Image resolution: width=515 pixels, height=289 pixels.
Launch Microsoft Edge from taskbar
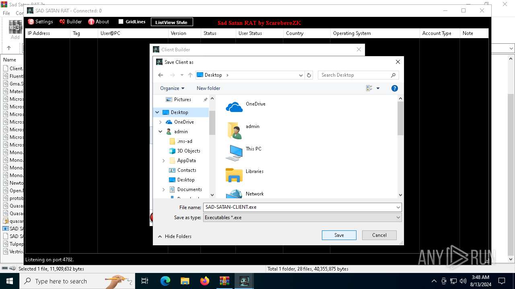(165, 281)
